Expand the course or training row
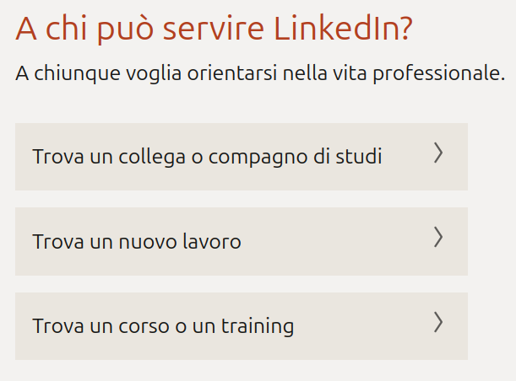The height and width of the screenshot is (381, 516). (x=241, y=326)
